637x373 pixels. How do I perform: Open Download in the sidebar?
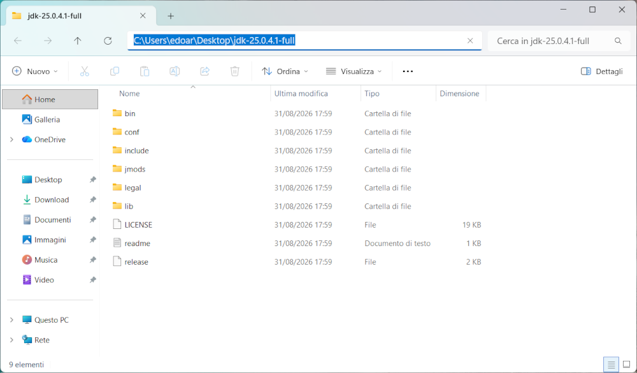tap(52, 200)
